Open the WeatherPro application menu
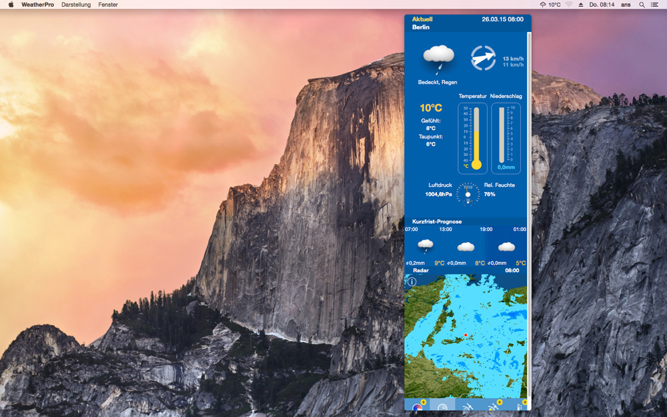 tap(37, 5)
